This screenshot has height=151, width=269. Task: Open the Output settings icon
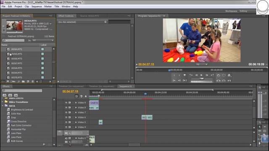tap(229, 75)
